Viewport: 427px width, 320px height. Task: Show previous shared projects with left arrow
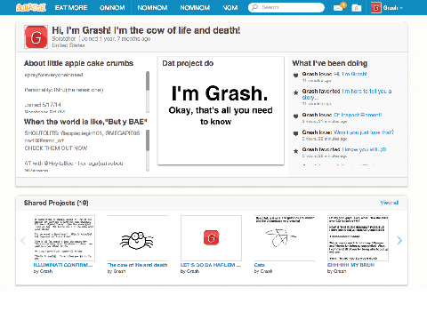pyautogui.click(x=23, y=240)
